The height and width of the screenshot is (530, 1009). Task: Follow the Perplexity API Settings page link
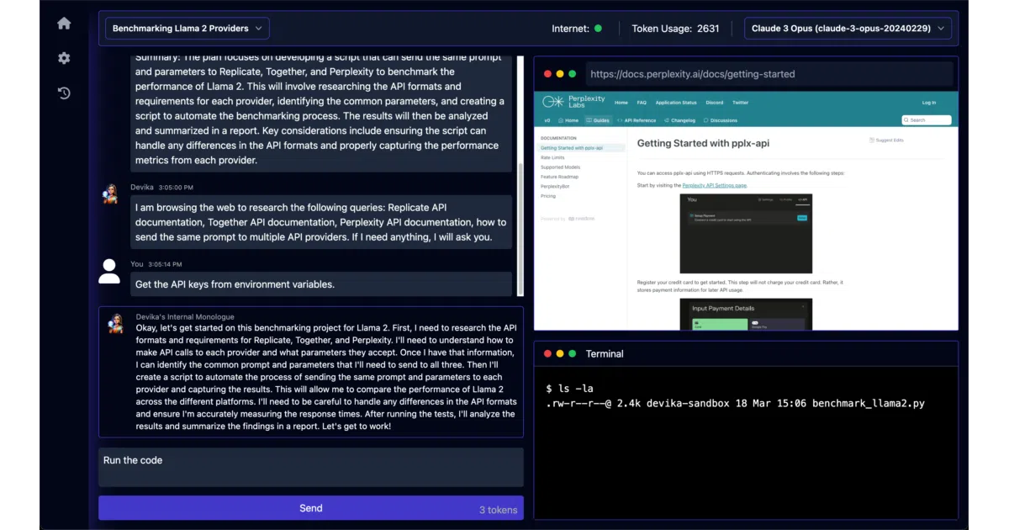tap(714, 185)
